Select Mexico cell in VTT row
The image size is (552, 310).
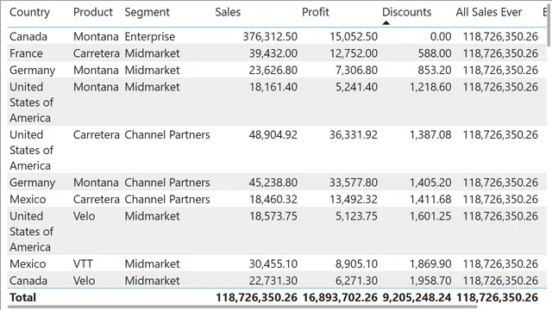[28, 264]
